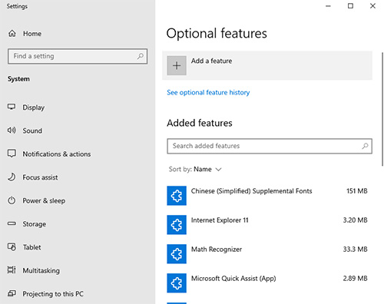
Task: Click the Home house icon
Action: point(12,33)
